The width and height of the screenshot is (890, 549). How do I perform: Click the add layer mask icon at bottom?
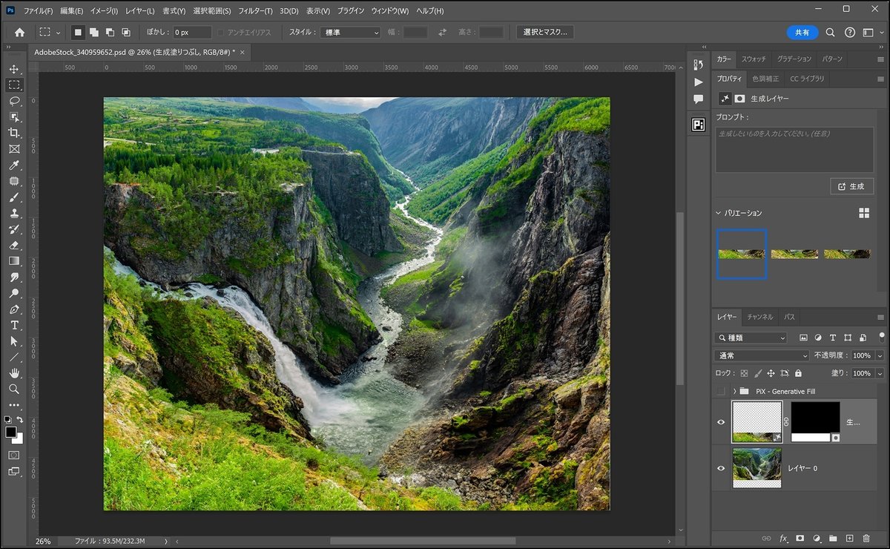[x=800, y=538]
